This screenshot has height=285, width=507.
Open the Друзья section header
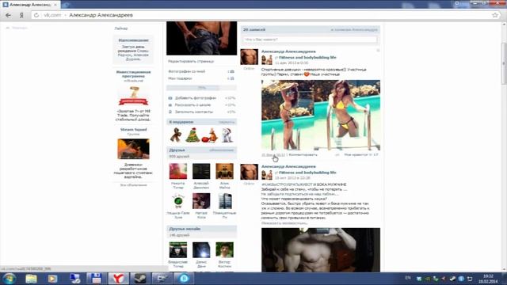201,150
